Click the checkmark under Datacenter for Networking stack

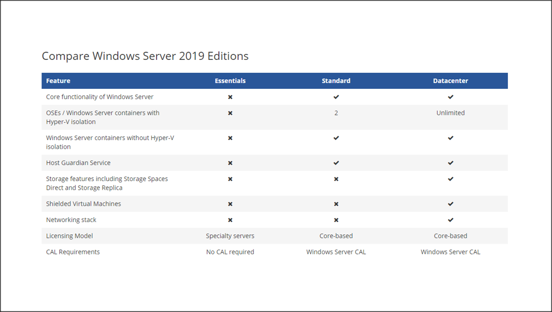click(451, 220)
